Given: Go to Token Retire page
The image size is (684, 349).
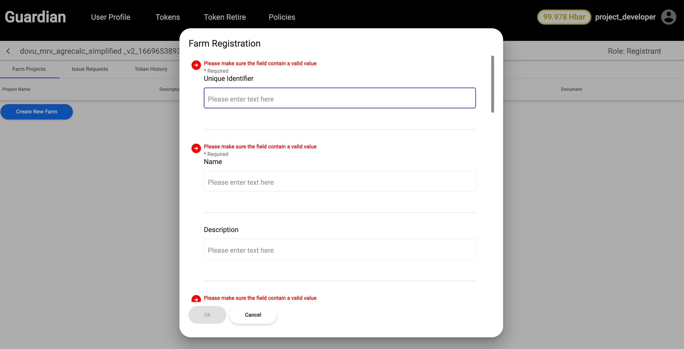Looking at the screenshot, I should pos(224,17).
